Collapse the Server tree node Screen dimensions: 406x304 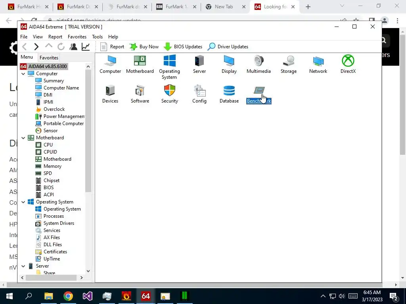23,266
